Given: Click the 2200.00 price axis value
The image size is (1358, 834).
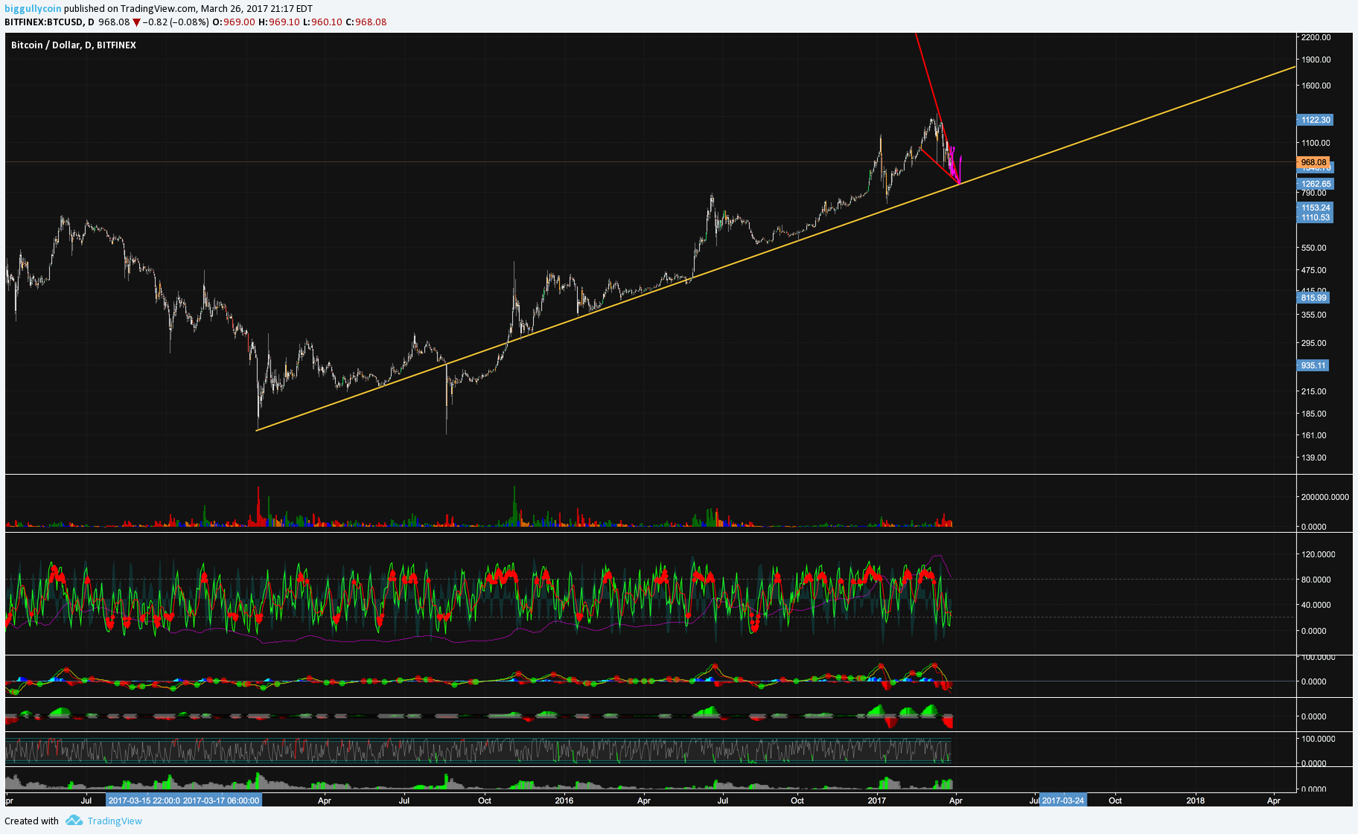Looking at the screenshot, I should point(1316,37).
